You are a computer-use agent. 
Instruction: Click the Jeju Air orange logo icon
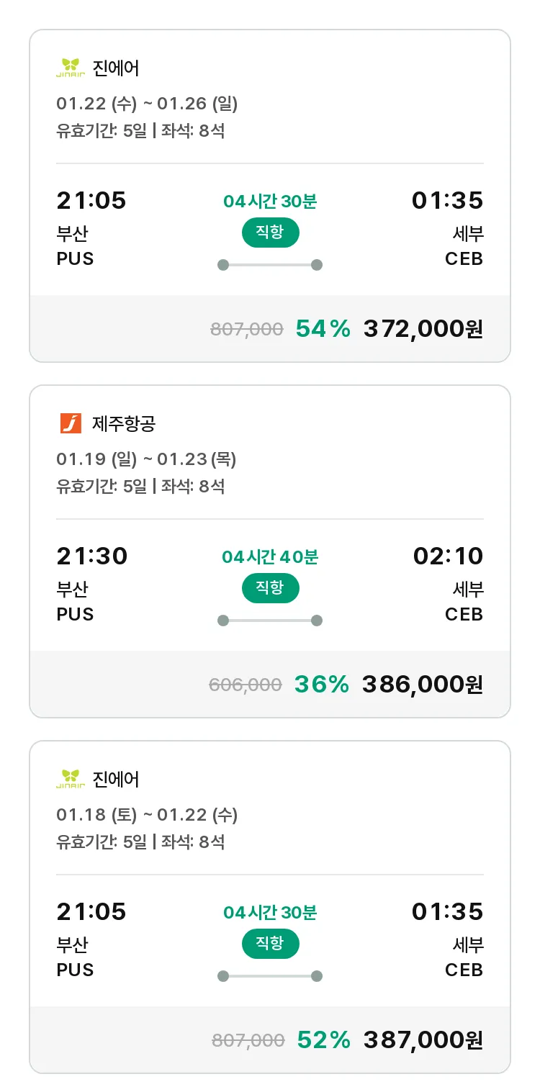[71, 423]
